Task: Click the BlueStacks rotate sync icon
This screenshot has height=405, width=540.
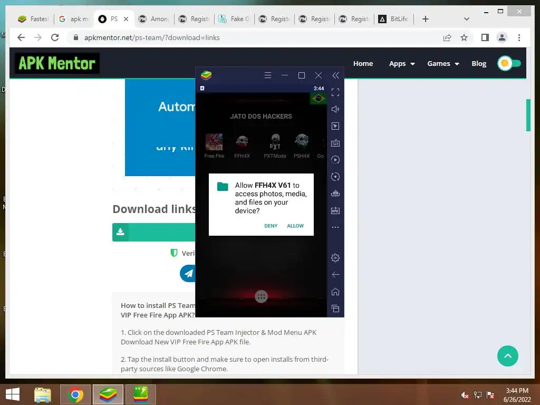Action: pyautogui.click(x=335, y=177)
